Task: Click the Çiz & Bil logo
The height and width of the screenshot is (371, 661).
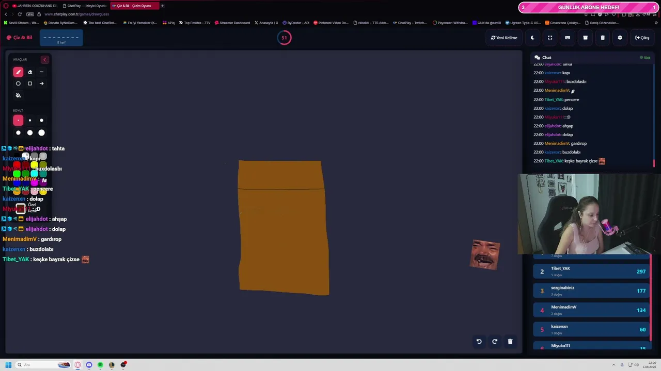Action: click(x=19, y=38)
